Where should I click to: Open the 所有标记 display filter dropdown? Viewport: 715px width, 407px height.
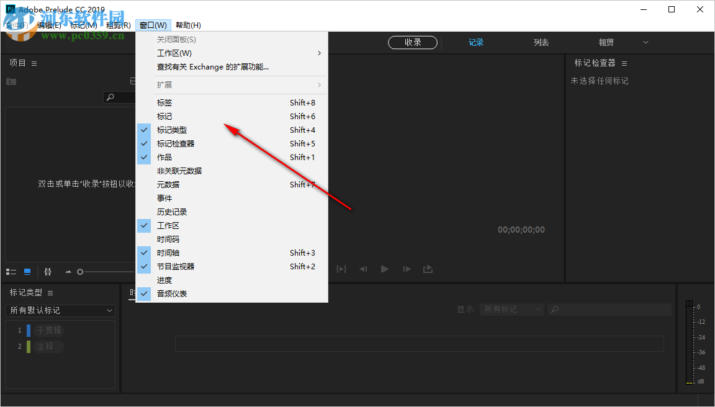[x=511, y=309]
